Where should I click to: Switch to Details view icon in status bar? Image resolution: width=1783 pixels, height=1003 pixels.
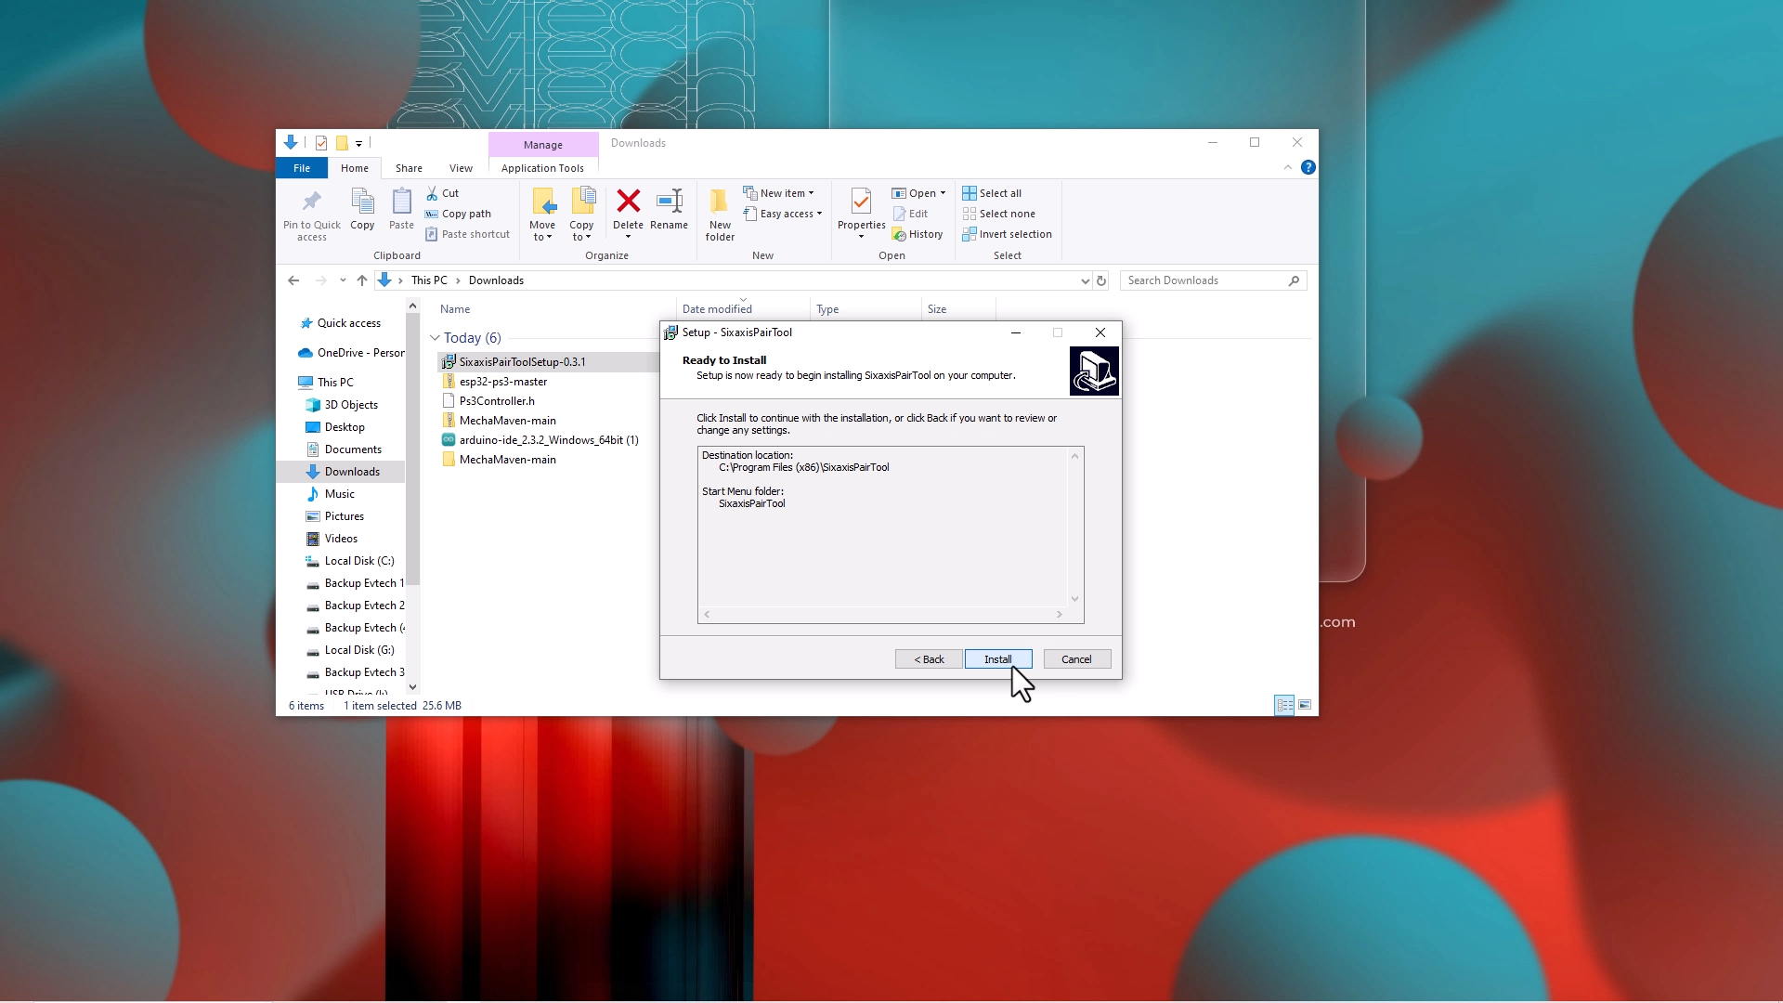coord(1285,706)
